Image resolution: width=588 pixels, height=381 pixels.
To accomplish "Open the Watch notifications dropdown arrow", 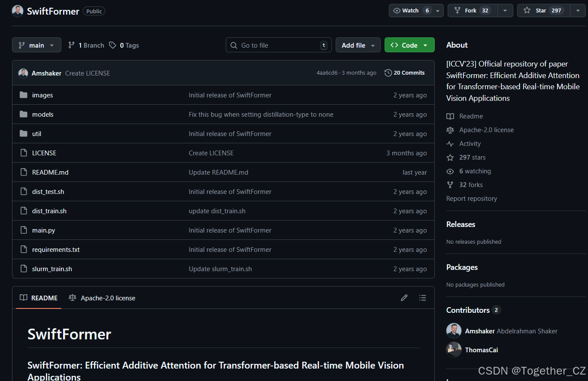I will point(438,10).
